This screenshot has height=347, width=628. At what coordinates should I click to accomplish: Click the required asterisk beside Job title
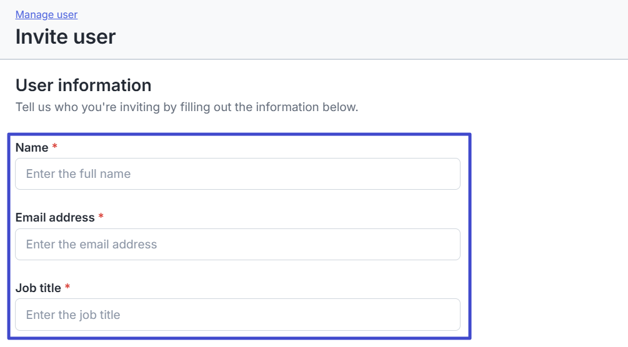point(67,288)
